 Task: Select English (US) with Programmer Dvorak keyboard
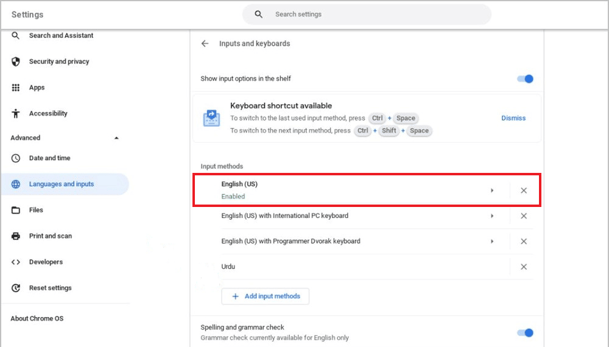click(x=291, y=242)
